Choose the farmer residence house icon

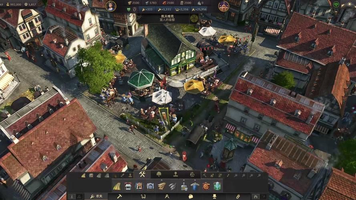tap(139, 186)
